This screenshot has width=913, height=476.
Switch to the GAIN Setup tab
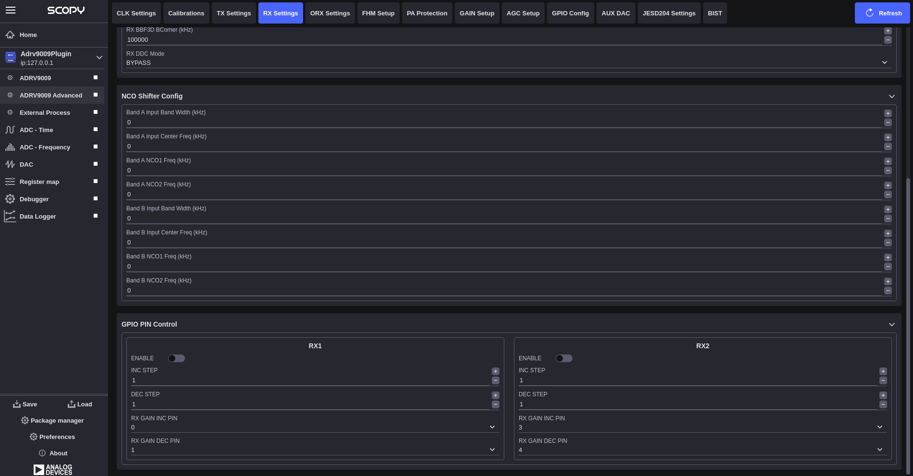476,13
